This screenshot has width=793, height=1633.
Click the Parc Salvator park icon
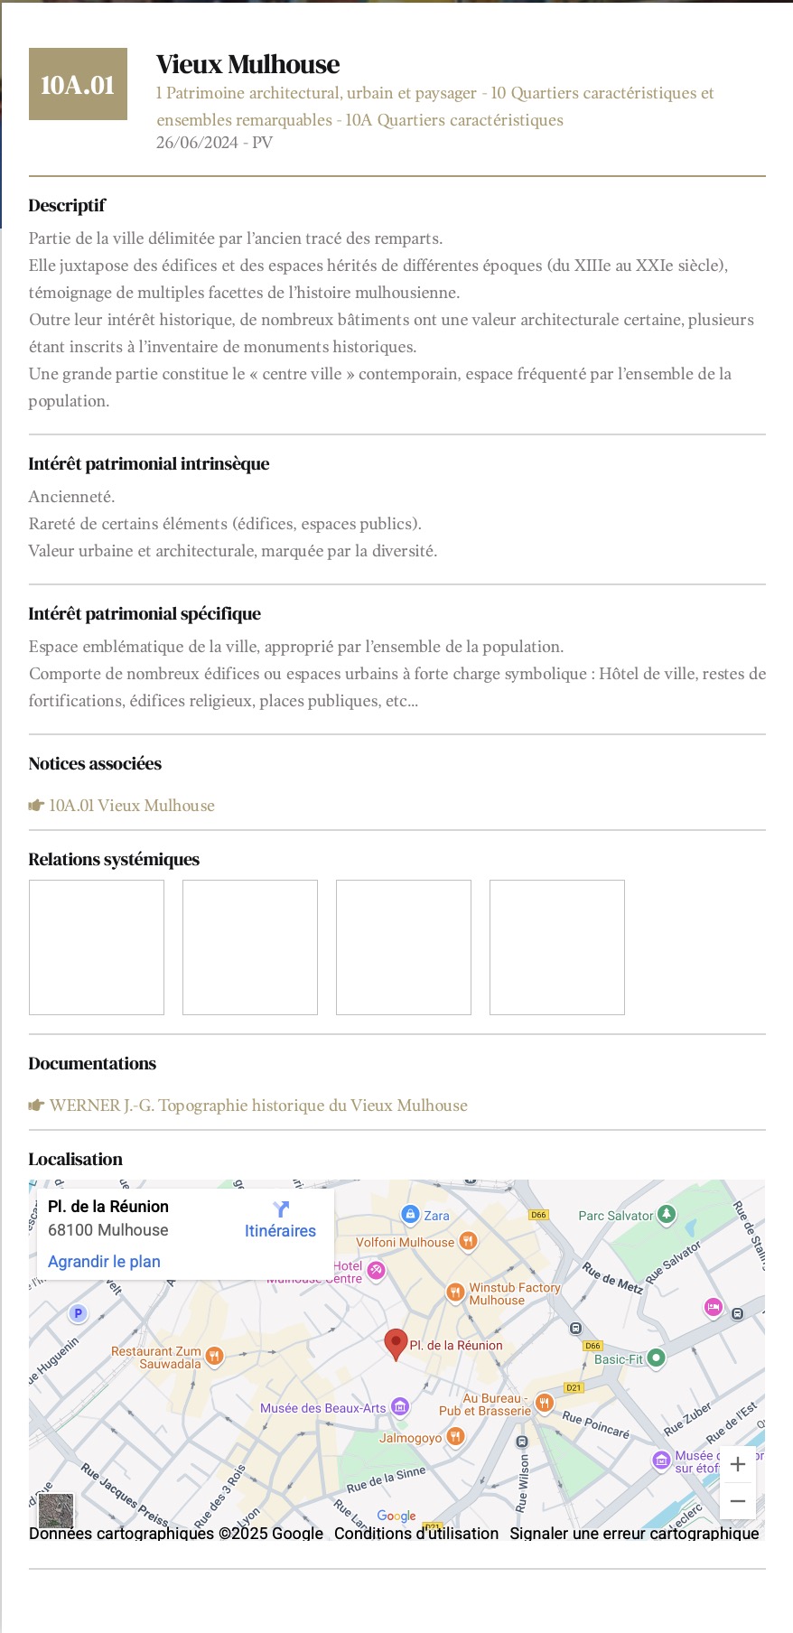667,1214
